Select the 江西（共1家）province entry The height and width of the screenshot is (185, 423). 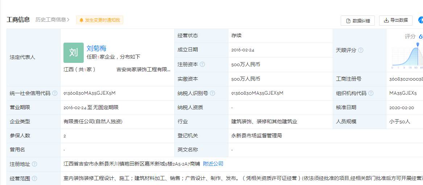coord(79,69)
